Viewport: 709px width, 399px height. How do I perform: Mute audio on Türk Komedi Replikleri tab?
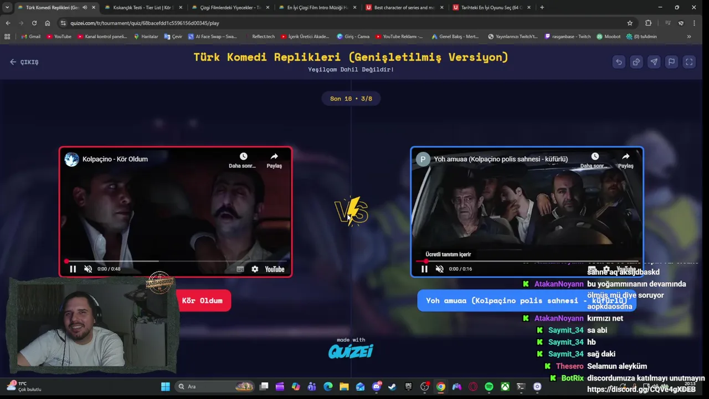click(x=85, y=8)
